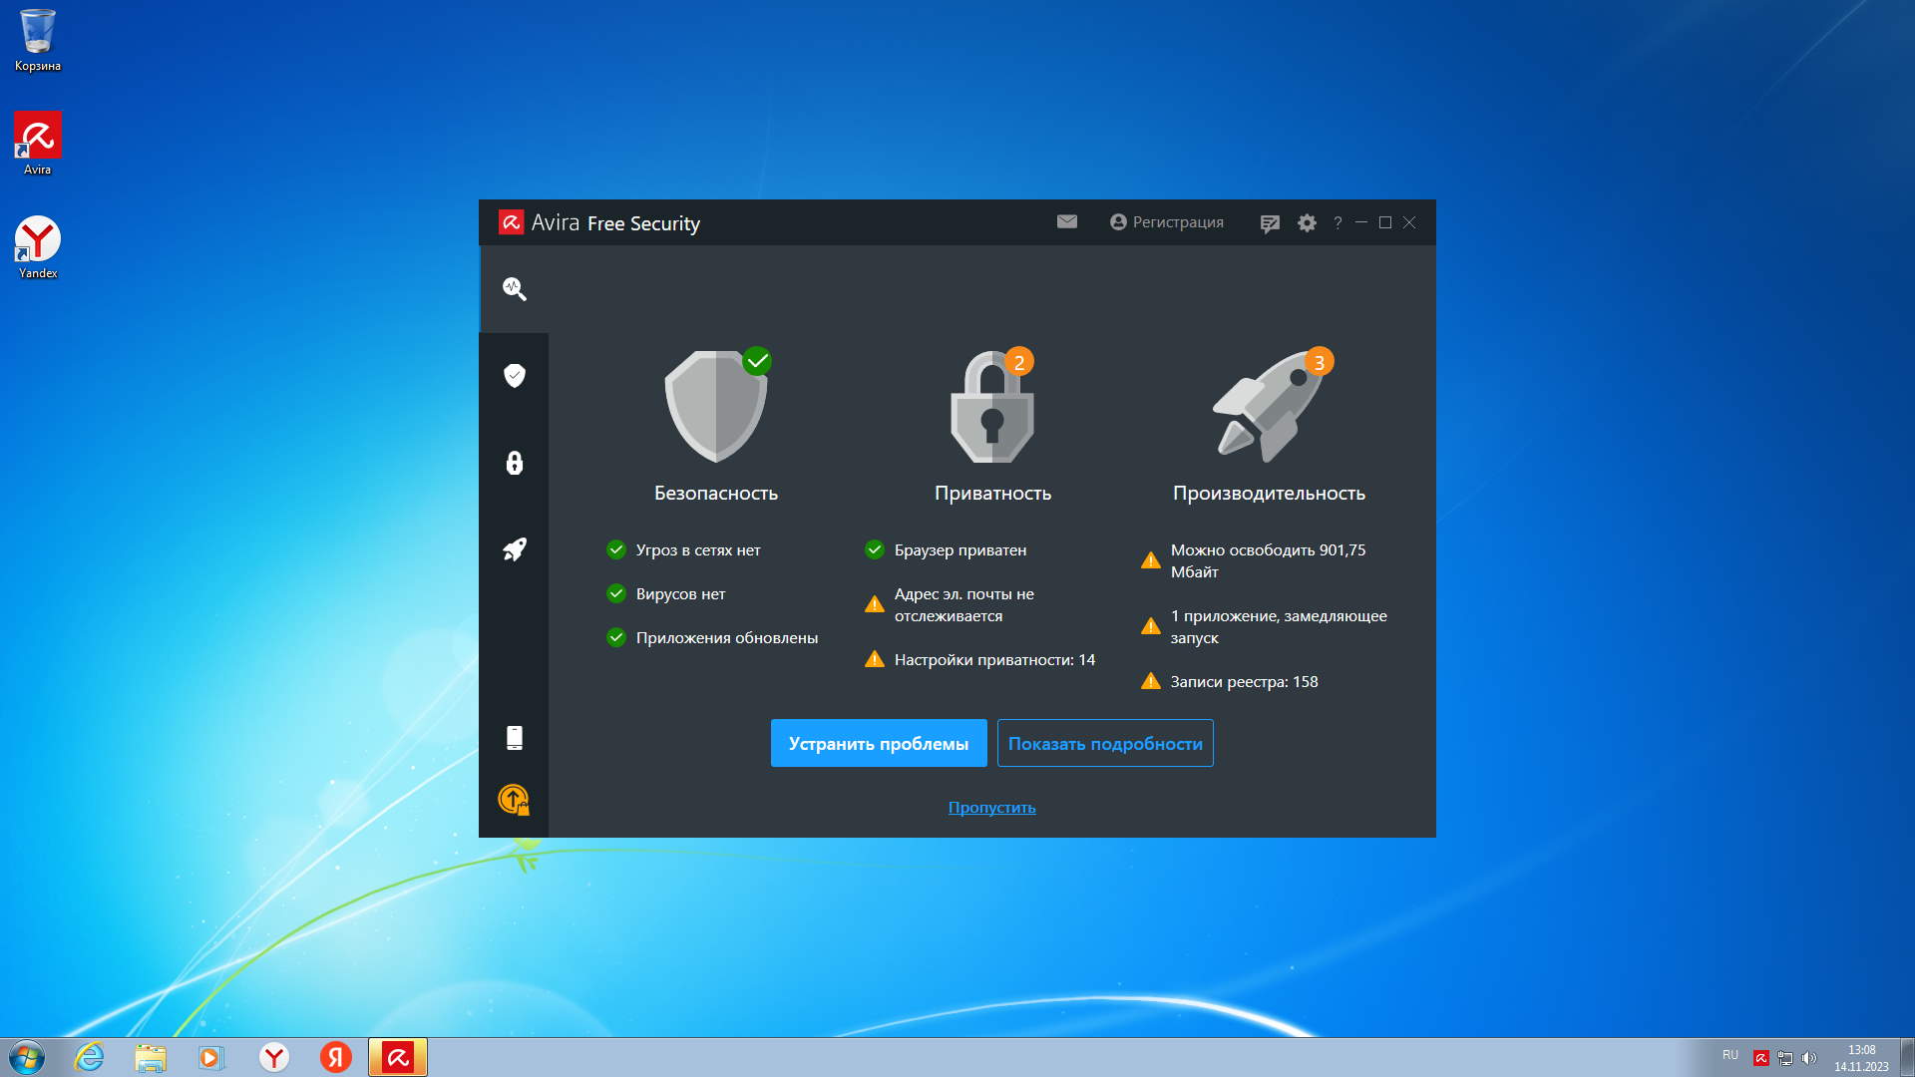Click the help question mark icon

(x=1338, y=223)
